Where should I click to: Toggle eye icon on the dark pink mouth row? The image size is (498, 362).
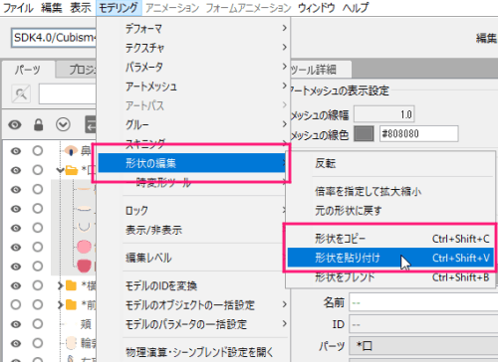[16, 267]
